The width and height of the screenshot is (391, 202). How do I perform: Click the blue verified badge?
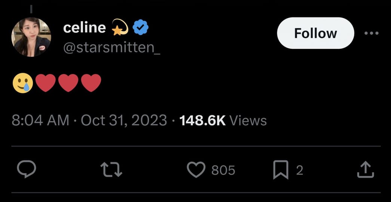coord(141,28)
